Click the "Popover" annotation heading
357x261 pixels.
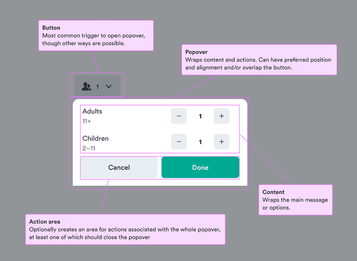[x=196, y=52]
